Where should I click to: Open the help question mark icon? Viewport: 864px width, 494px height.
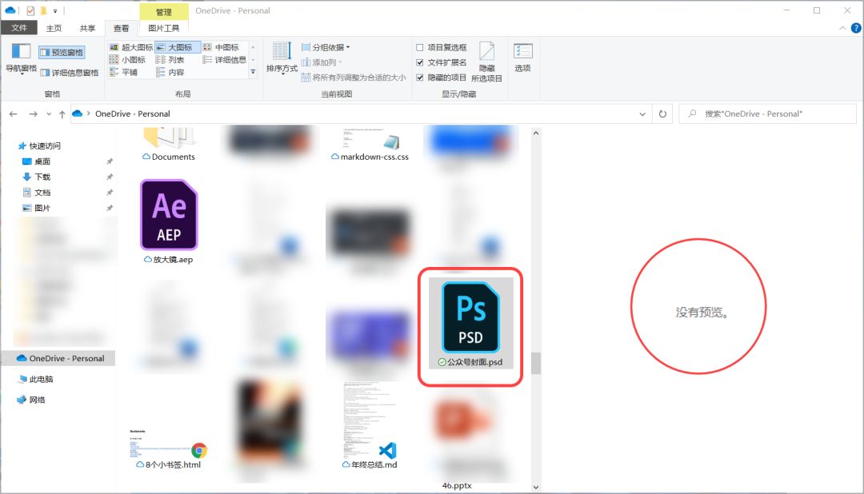point(856,28)
